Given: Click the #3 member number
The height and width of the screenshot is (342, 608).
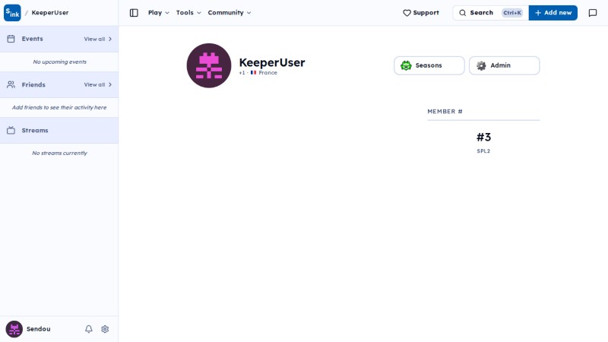Looking at the screenshot, I should (x=483, y=138).
